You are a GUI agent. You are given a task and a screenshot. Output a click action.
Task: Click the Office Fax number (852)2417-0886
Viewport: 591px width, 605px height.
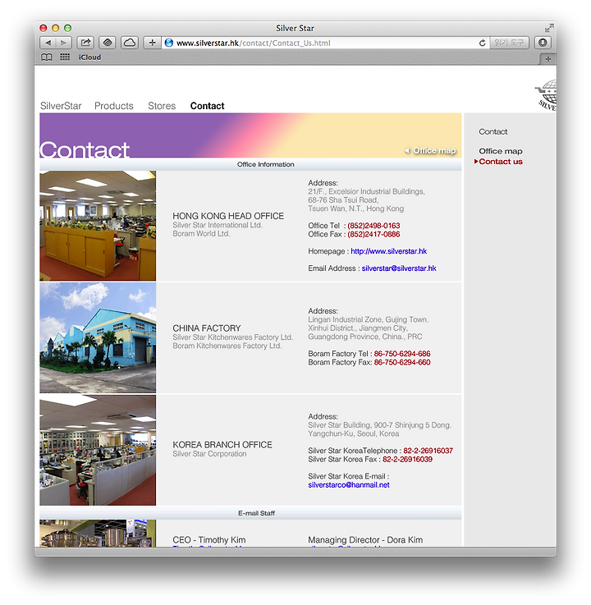click(x=373, y=234)
